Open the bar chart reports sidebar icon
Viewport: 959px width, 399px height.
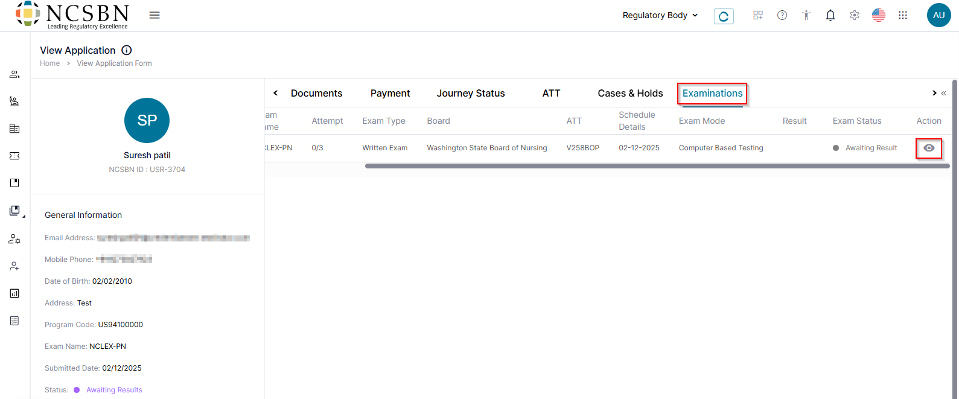tap(14, 293)
